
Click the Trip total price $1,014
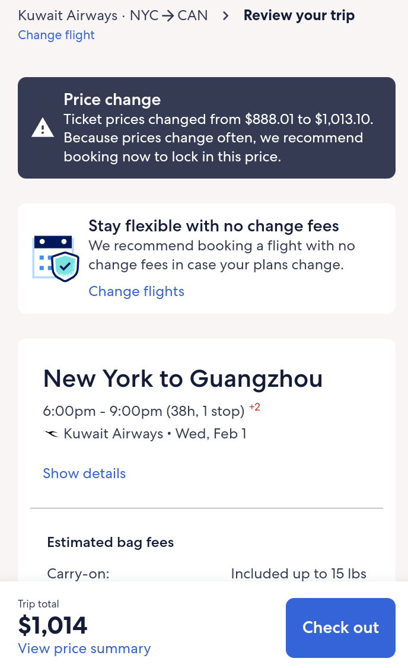(52, 626)
